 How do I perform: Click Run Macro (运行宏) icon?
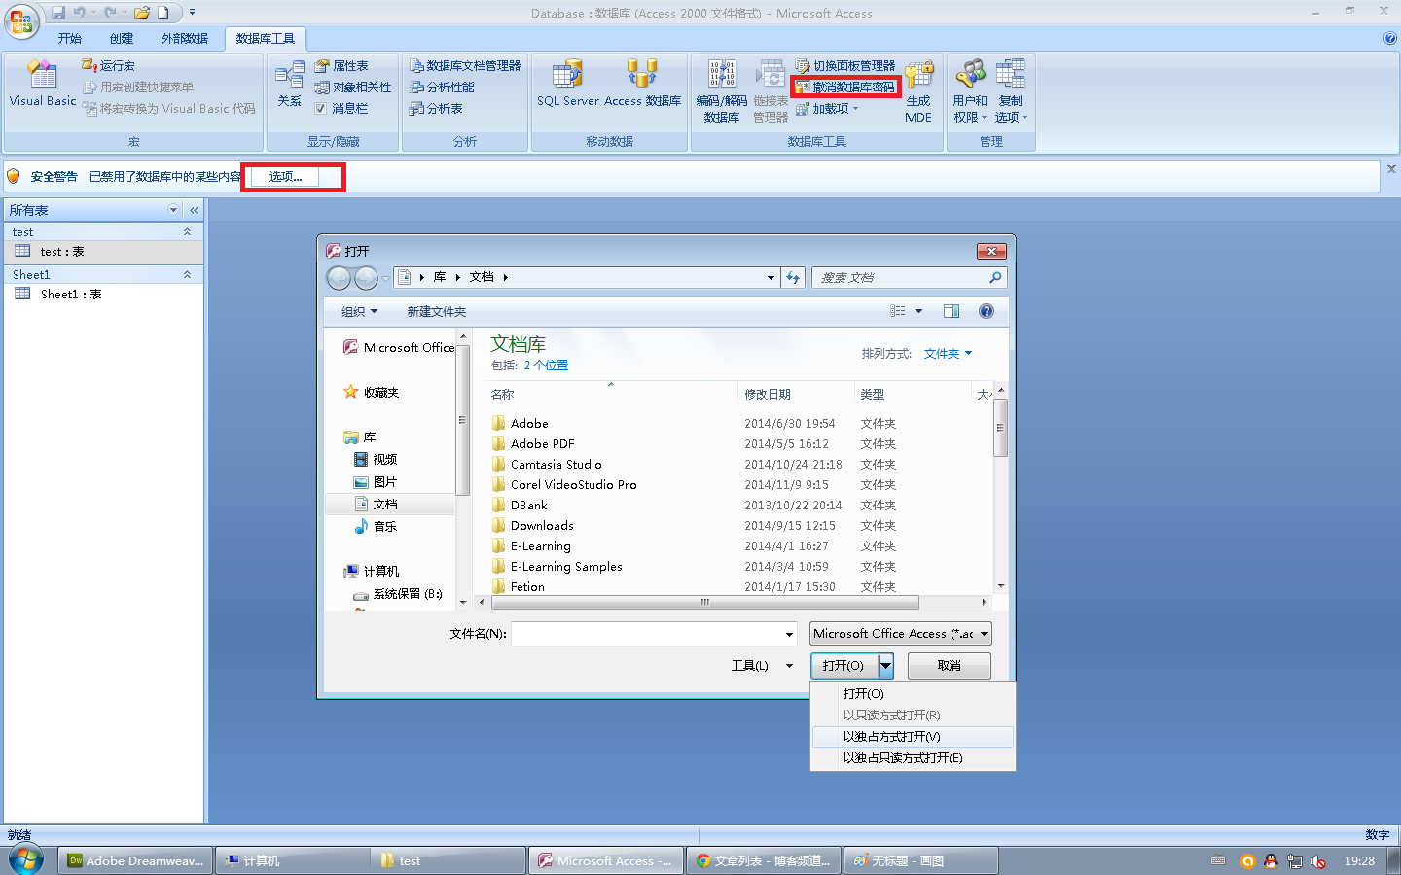tap(108, 65)
